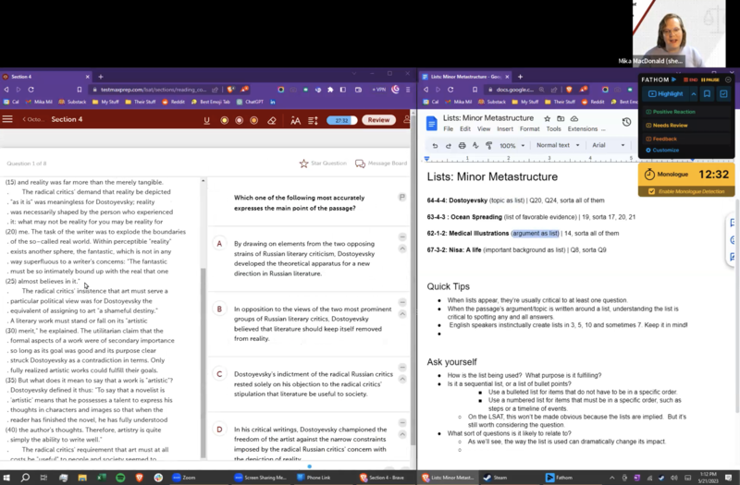Open the Message Board
Viewport: 740px width, 485px height.
tap(381, 164)
